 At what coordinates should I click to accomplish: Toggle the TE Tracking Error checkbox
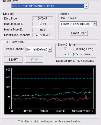click(65, 49)
